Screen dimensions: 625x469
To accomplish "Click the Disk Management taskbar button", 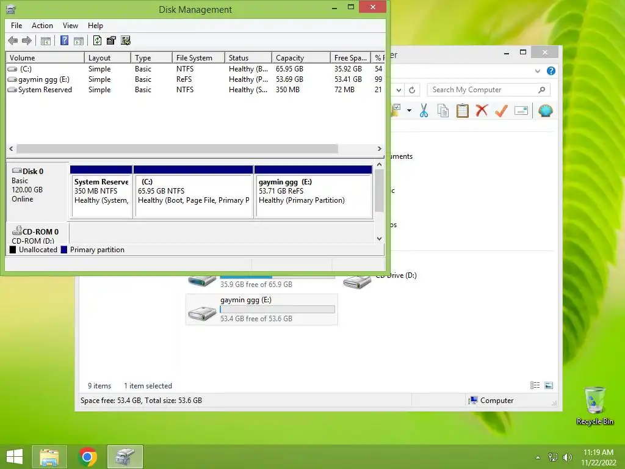I will [x=125, y=457].
